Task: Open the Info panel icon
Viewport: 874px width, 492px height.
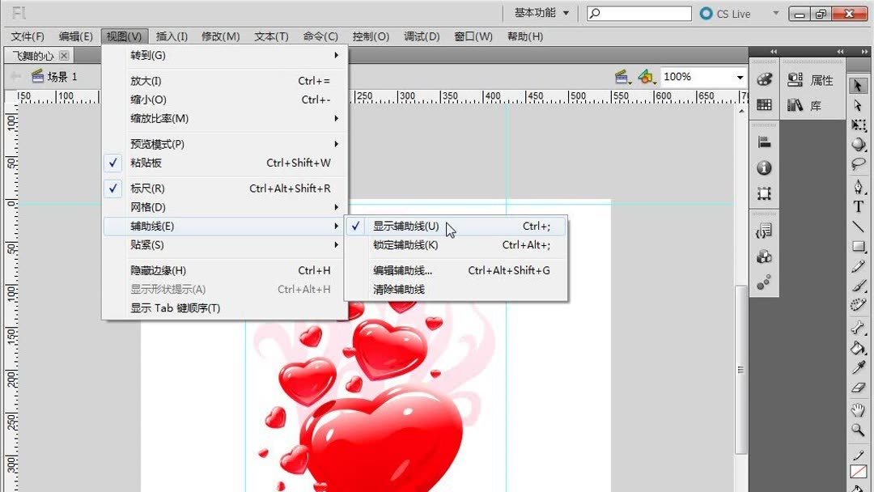Action: click(764, 168)
